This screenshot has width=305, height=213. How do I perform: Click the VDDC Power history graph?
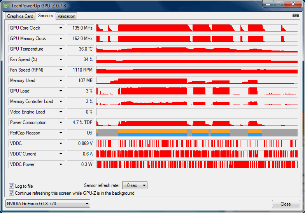(x=197, y=164)
